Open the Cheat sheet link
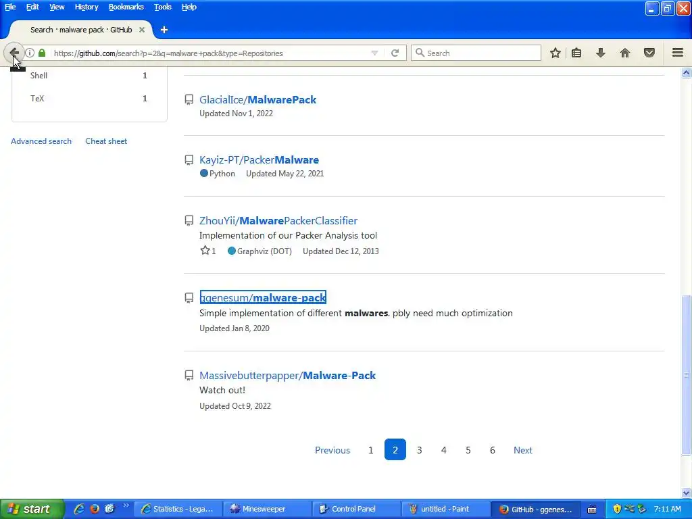The image size is (692, 519). click(106, 141)
